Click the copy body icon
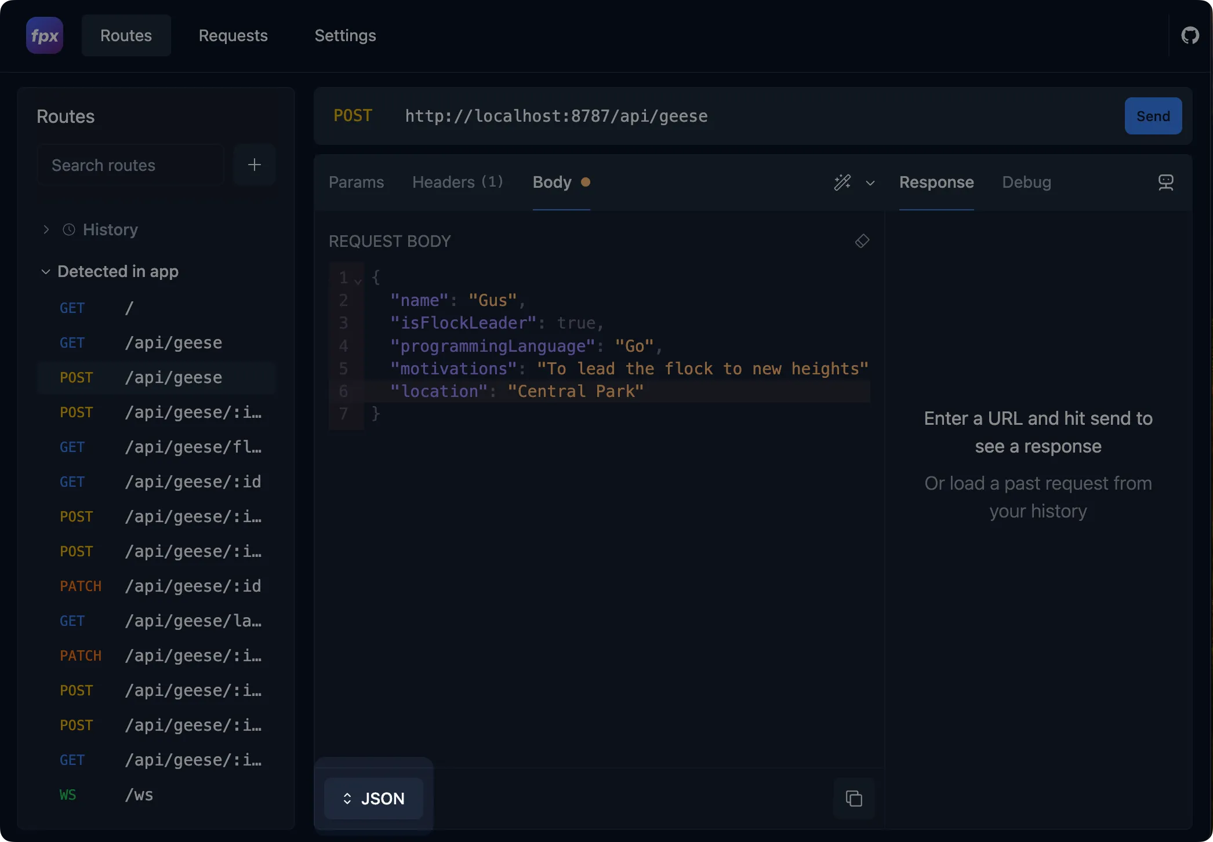 854,799
